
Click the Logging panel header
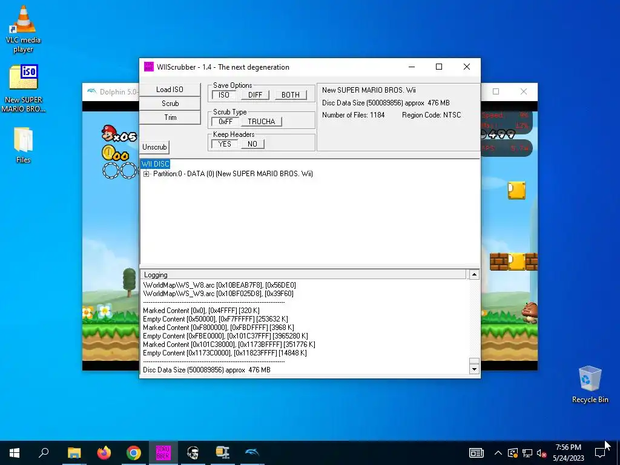(x=303, y=274)
